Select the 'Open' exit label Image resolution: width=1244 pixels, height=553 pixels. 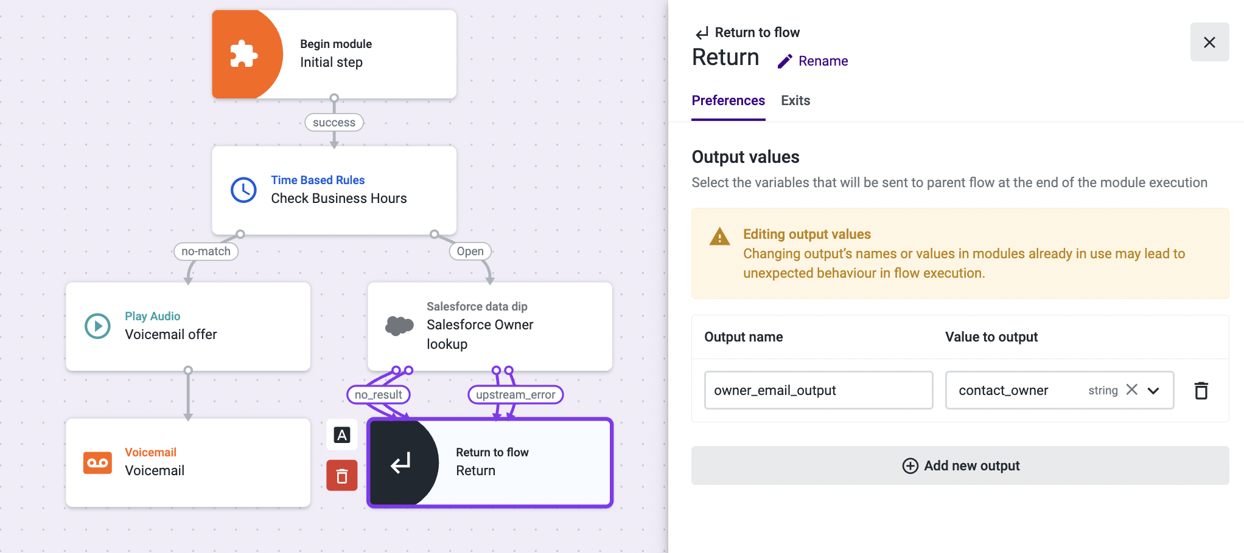tap(470, 251)
